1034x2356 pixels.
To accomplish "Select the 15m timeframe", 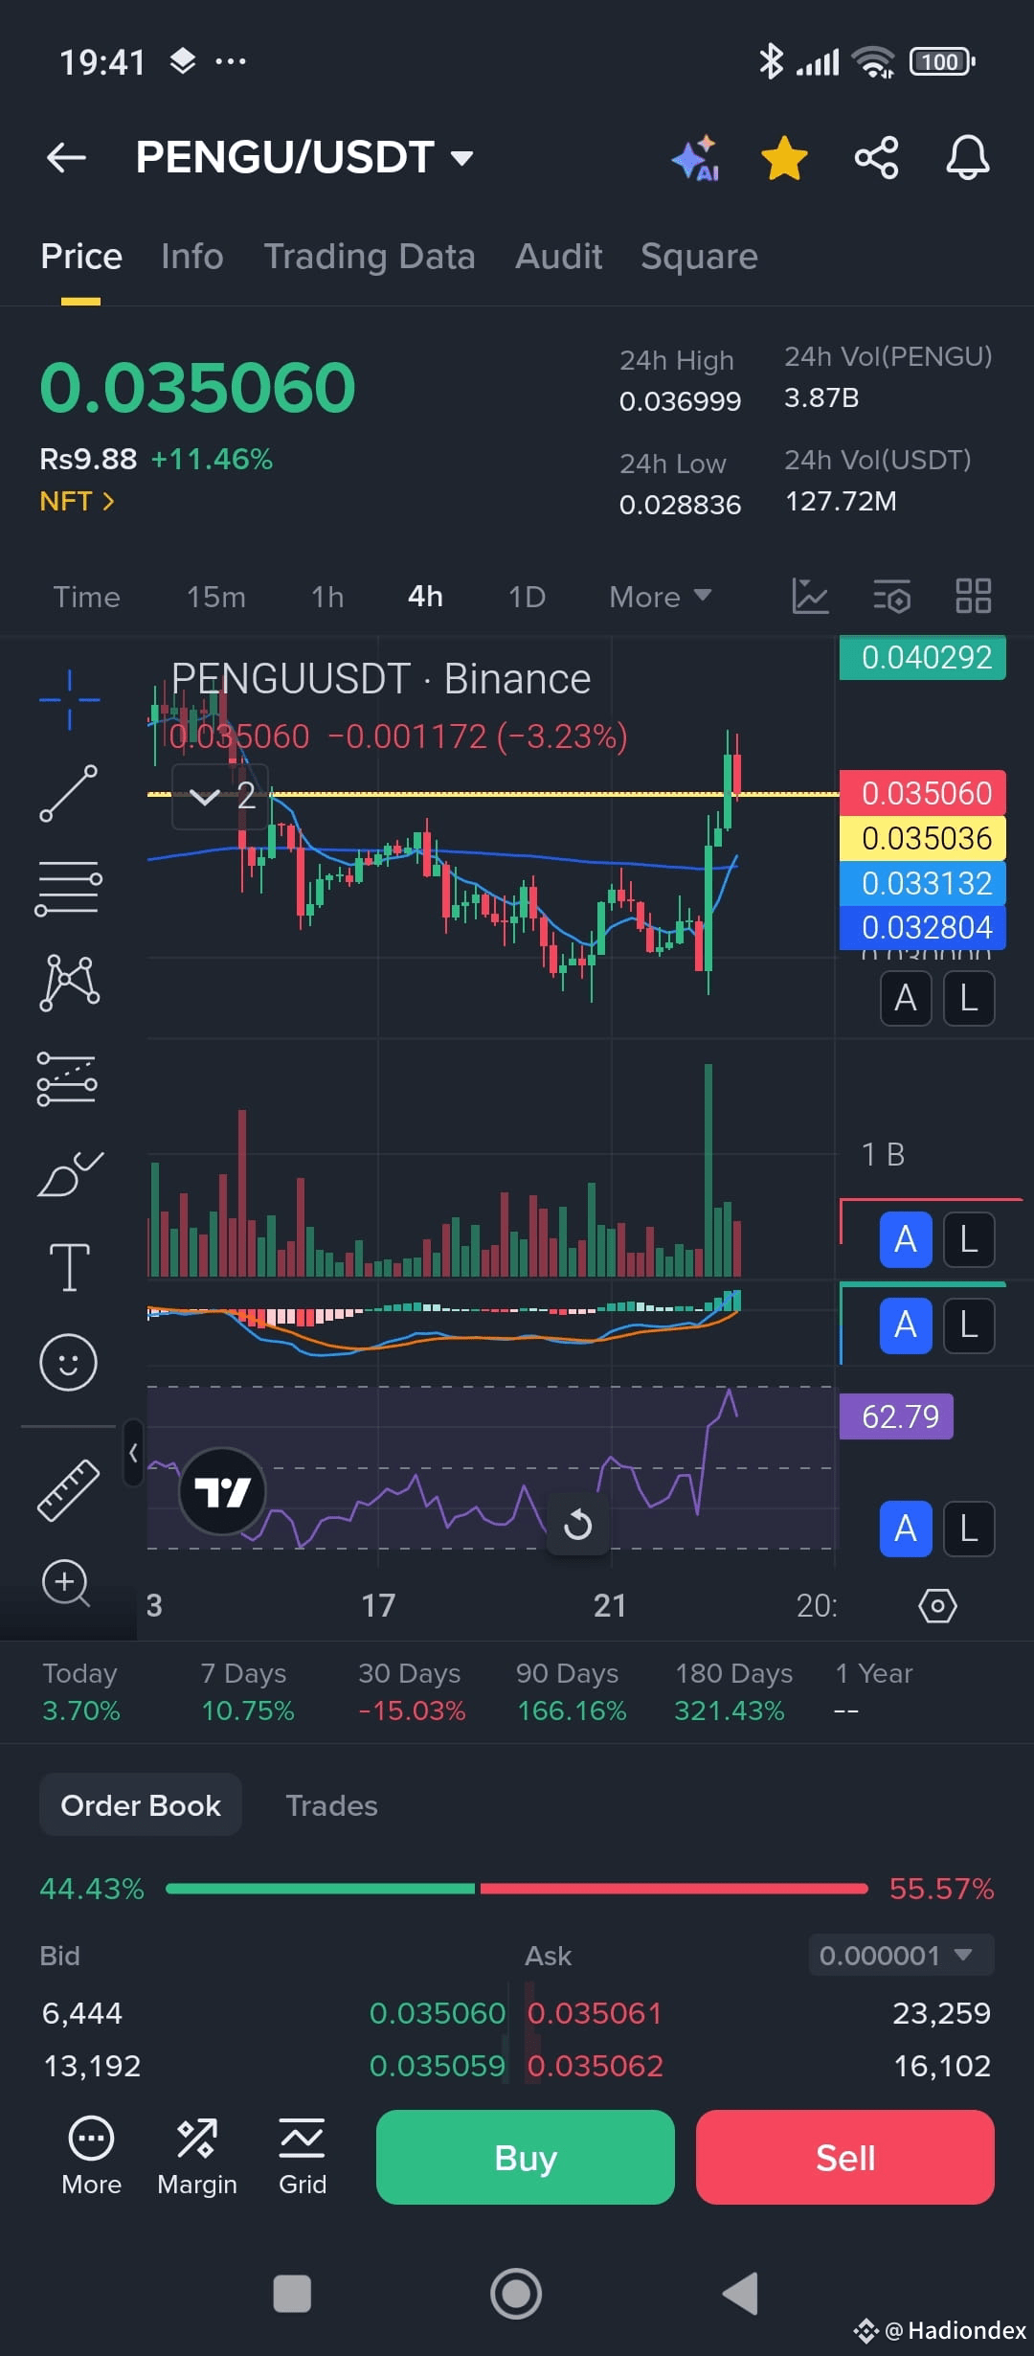I will point(216,597).
